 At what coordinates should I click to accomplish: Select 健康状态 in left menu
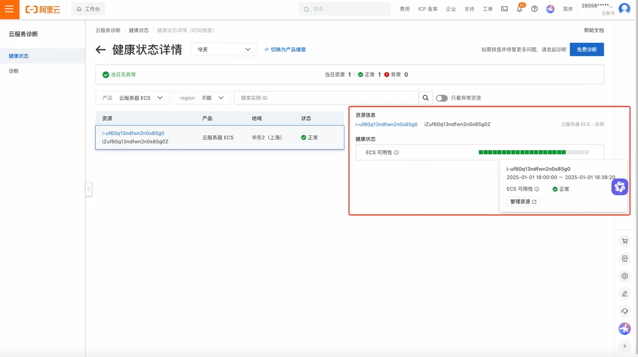[42, 56]
